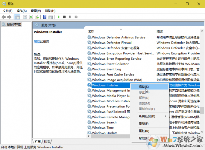Sort by the 名称 column header

[121, 31]
